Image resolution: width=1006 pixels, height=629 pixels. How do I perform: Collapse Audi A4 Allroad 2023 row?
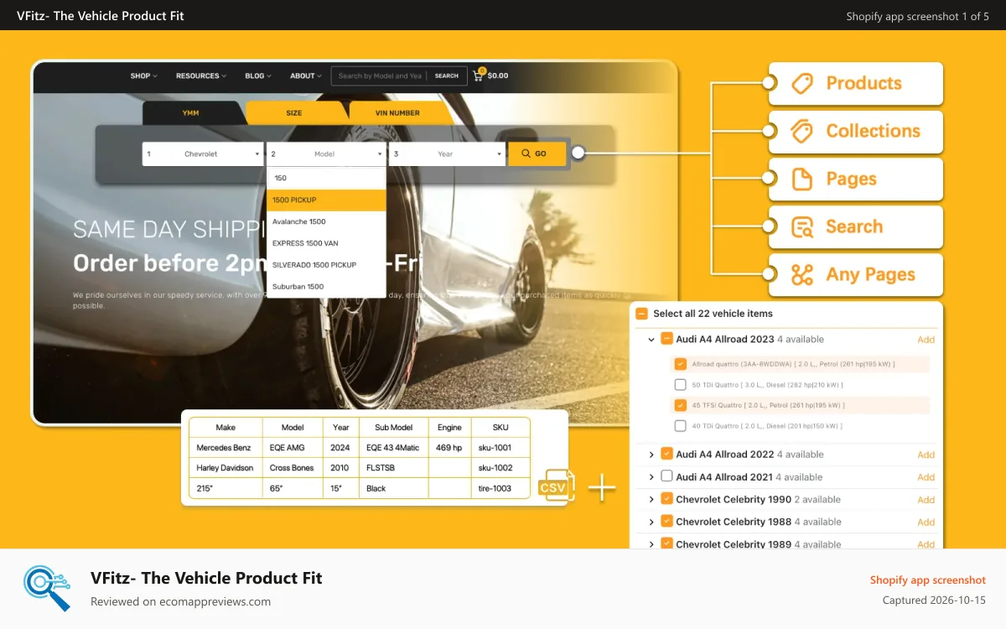tap(651, 340)
